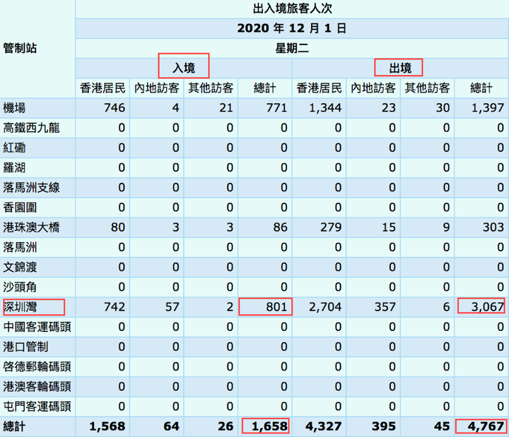Select the "內地訪客" header under 入境
This screenshot has width=509, height=437.
(157, 88)
